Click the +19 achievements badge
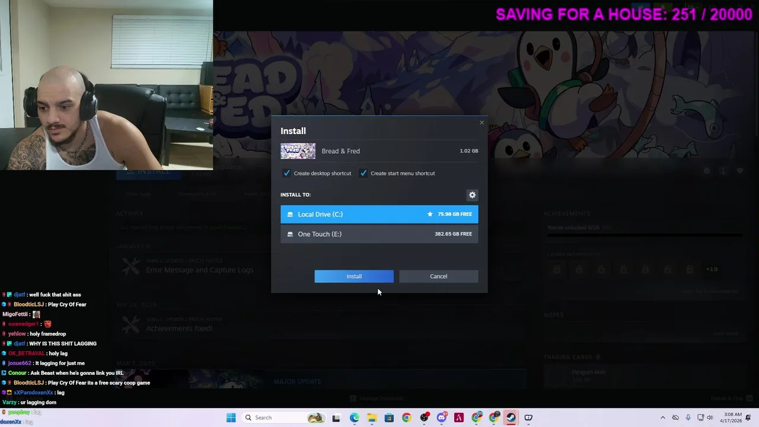 [x=712, y=269]
